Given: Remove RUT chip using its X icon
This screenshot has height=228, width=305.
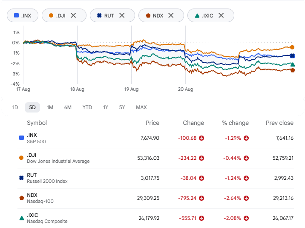Looking at the screenshot, I should 122,15.
